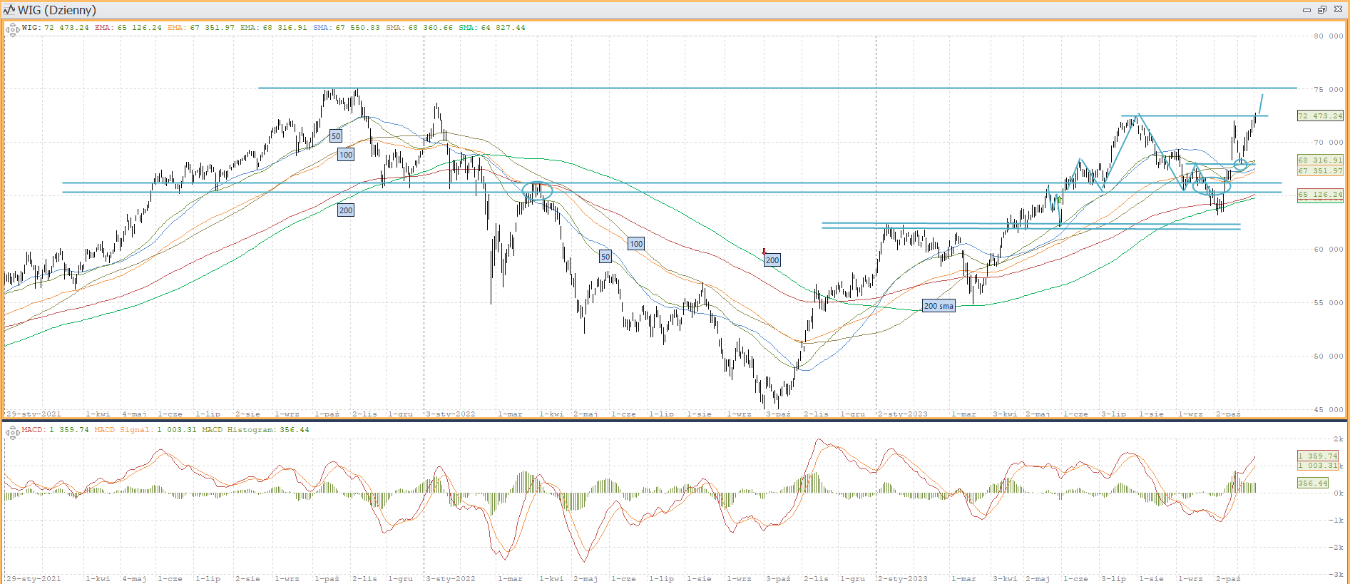Click the chart icon beside the WIG (Dzienny) title
Viewport: 1350px width, 584px height.
click(x=9, y=10)
